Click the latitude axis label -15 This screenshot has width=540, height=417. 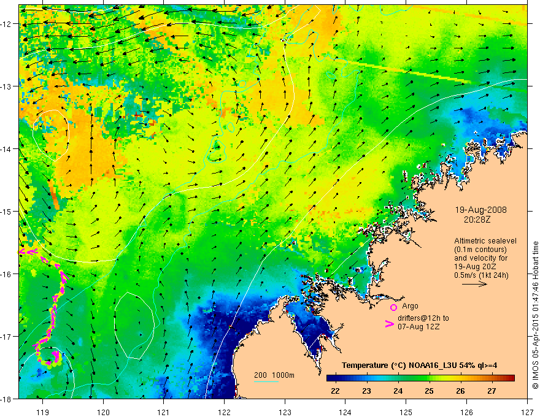[6, 211]
